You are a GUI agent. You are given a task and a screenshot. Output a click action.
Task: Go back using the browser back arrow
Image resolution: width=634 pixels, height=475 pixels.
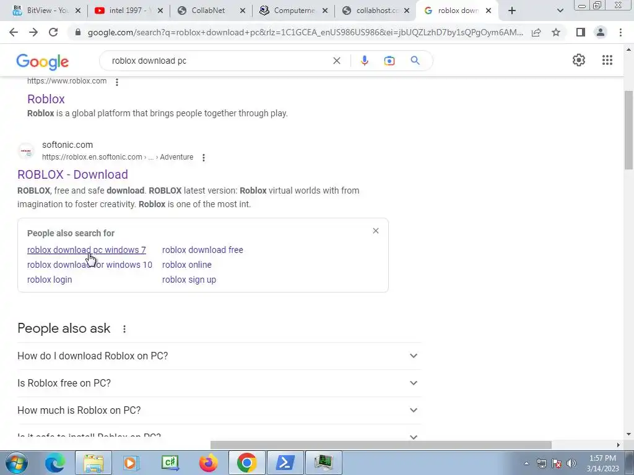pos(14,32)
